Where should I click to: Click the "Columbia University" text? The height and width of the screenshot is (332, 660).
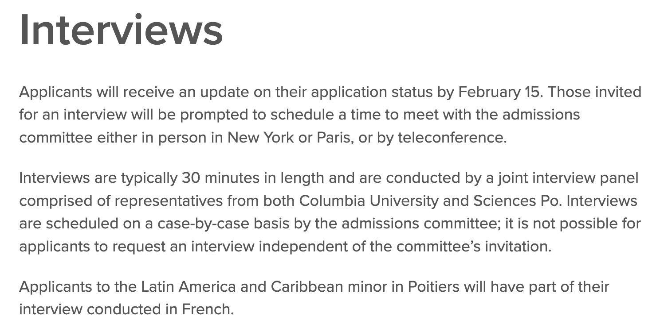click(x=362, y=201)
